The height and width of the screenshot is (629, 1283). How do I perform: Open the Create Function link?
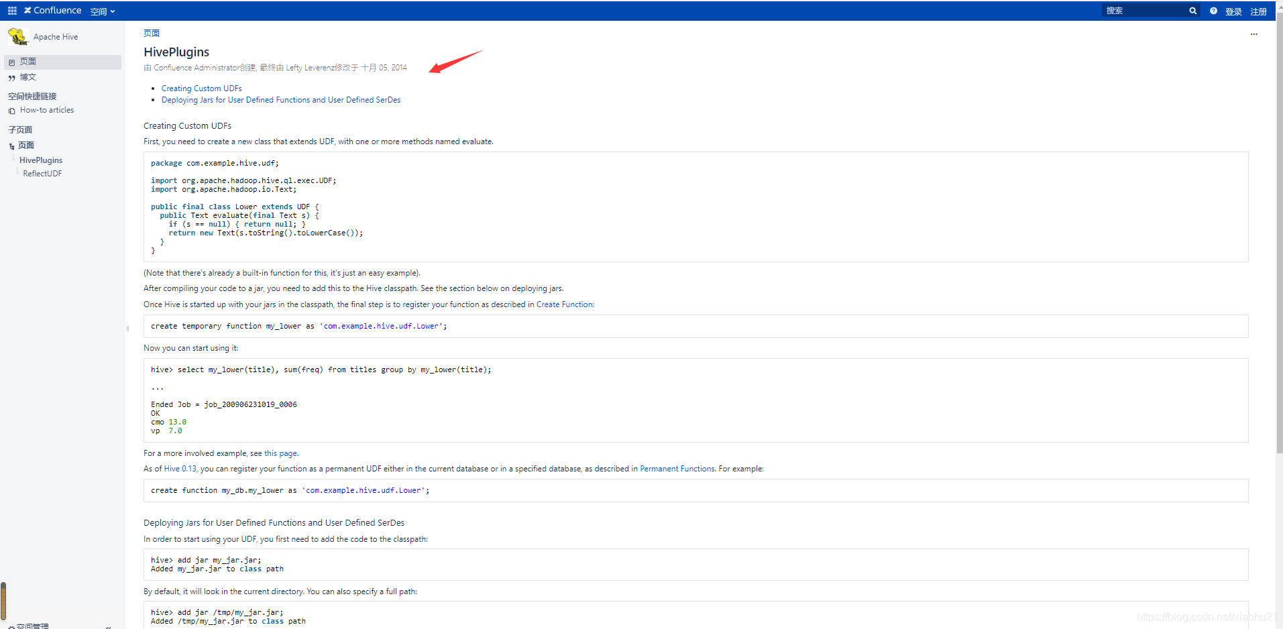(x=564, y=304)
